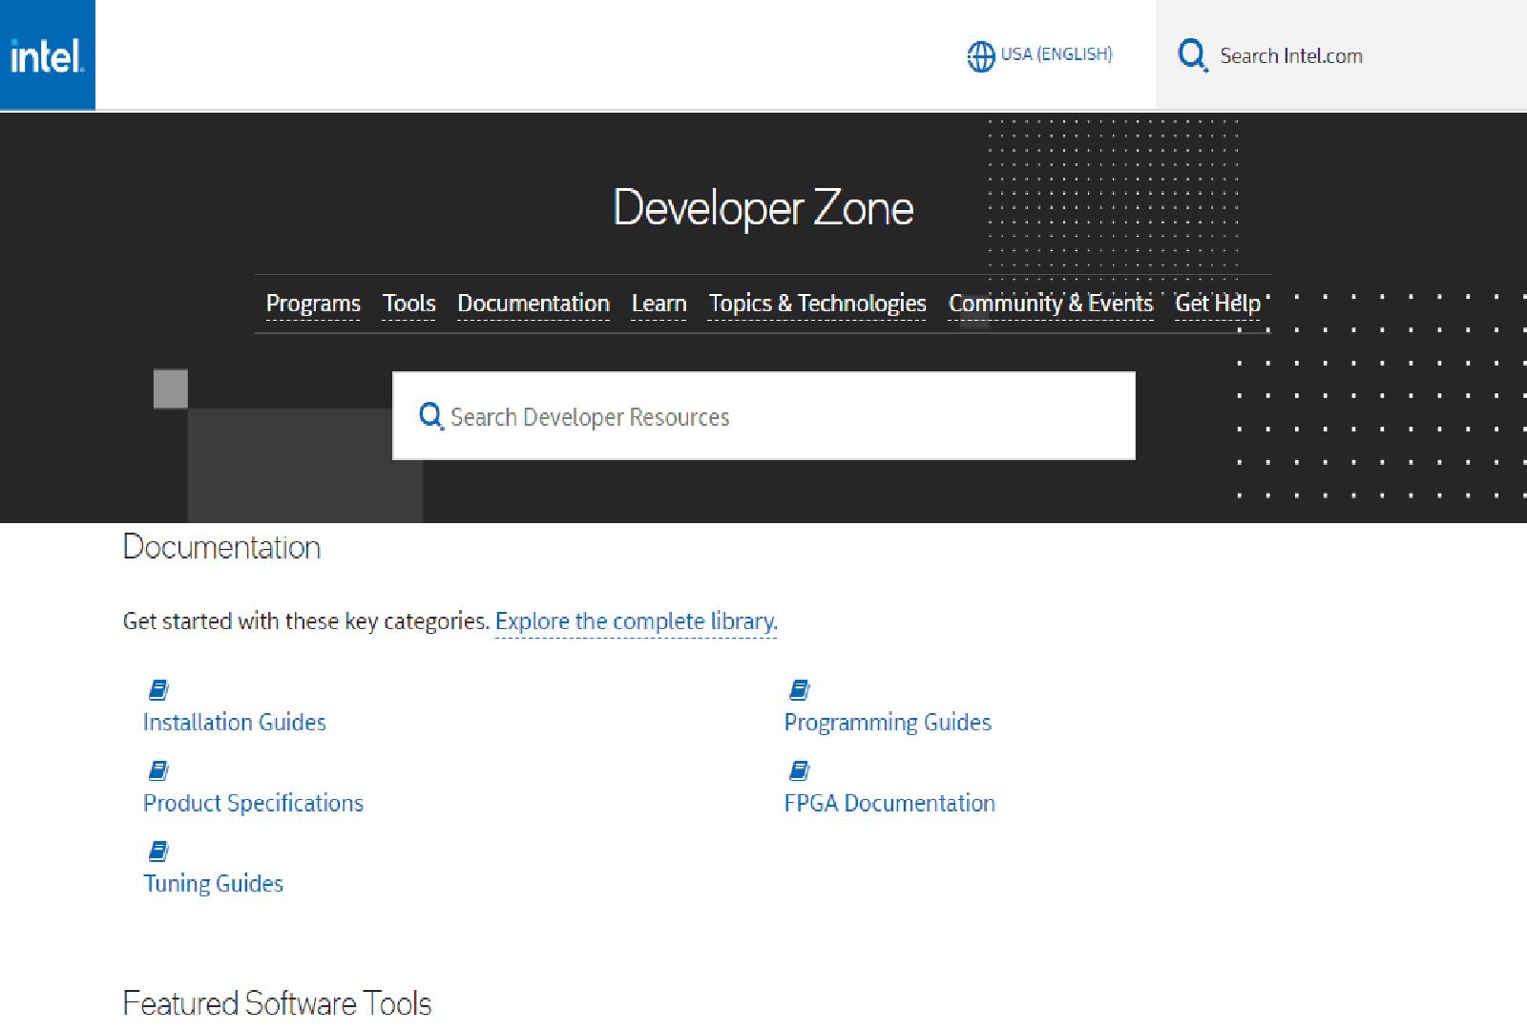This screenshot has width=1527, height=1031.
Task: Click the globe language icon
Action: [980, 56]
